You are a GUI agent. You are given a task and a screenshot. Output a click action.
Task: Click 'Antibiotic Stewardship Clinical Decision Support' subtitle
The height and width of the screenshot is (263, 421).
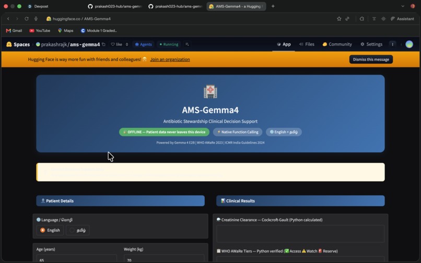point(210,121)
